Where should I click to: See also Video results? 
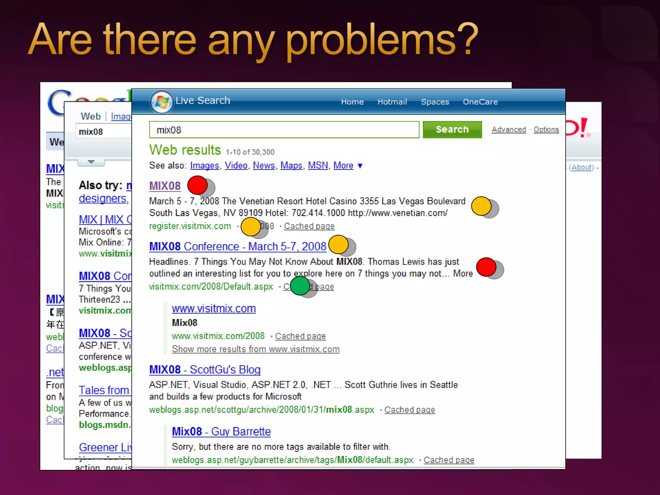236,166
